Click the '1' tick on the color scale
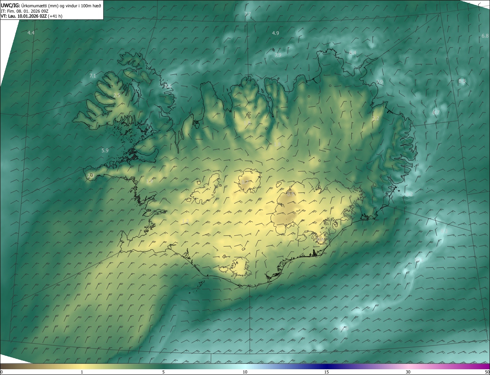 click(x=82, y=372)
